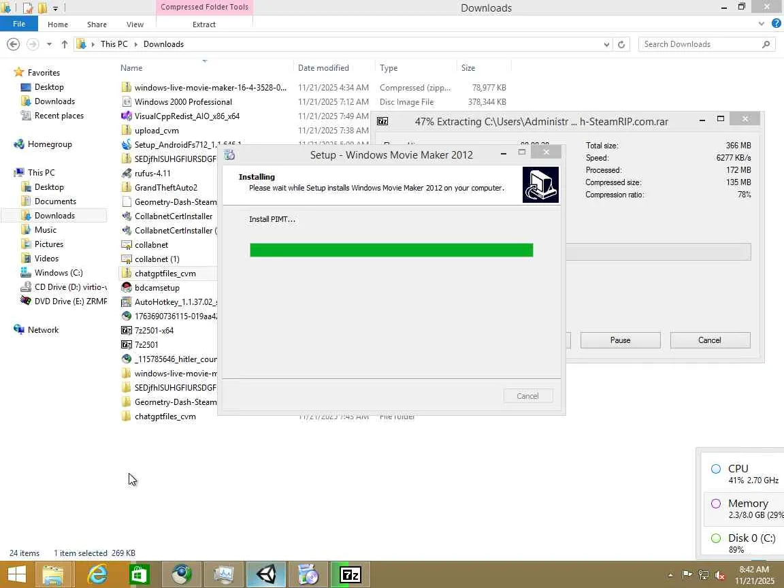The width and height of the screenshot is (784, 588).
Task: Expand the ribbon with the chevron
Action: pyautogui.click(x=762, y=24)
